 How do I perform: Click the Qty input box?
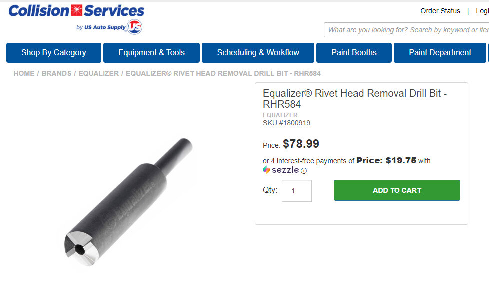(x=296, y=191)
